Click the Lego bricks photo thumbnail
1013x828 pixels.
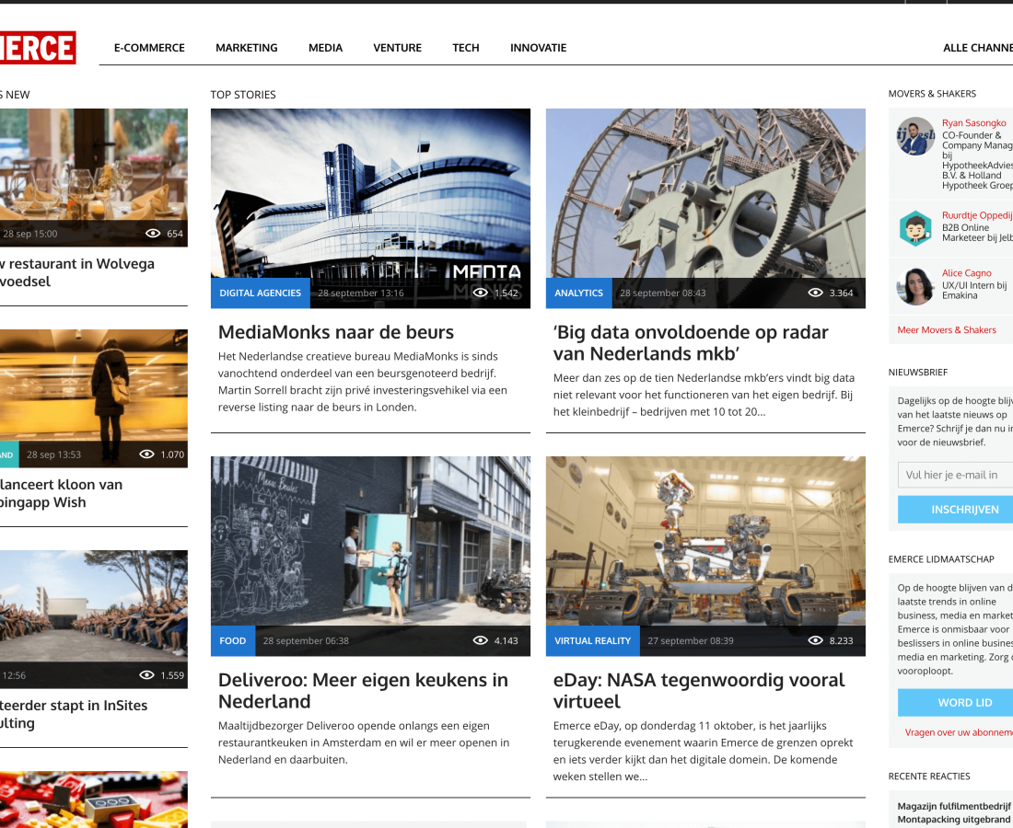(x=94, y=799)
